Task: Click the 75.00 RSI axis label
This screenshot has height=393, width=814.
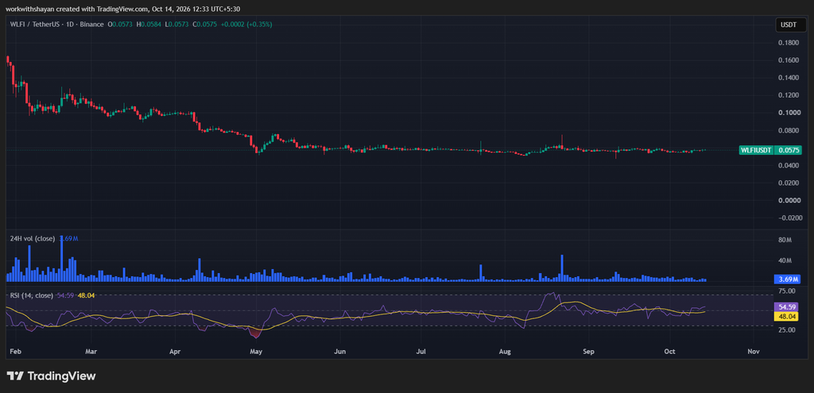Action: pyautogui.click(x=786, y=292)
